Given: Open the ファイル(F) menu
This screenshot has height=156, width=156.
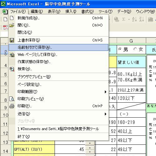Looking at the screenshot, I should coord(18,12).
